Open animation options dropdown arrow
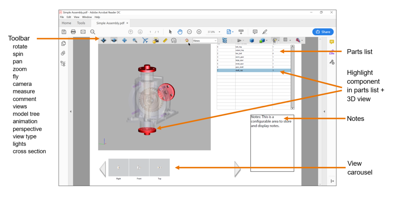This screenshot has height=197, width=395. pyautogui.click(x=243, y=41)
